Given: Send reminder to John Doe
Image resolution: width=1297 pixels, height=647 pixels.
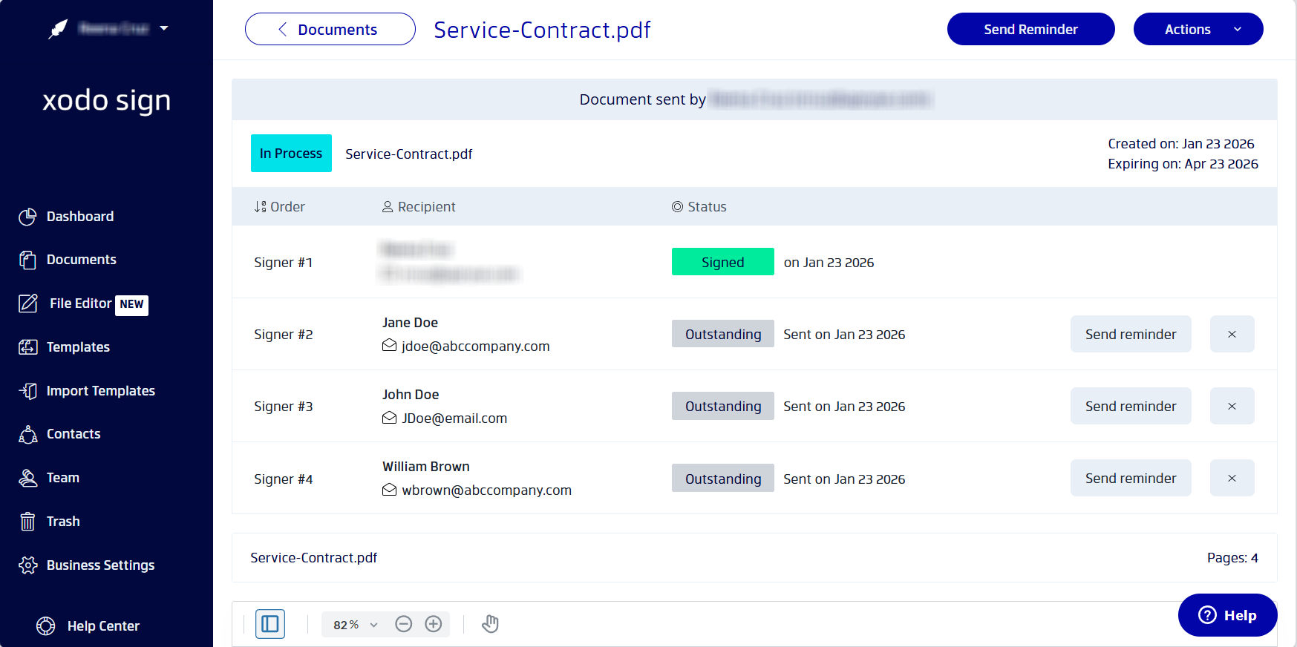Looking at the screenshot, I should [x=1131, y=406].
